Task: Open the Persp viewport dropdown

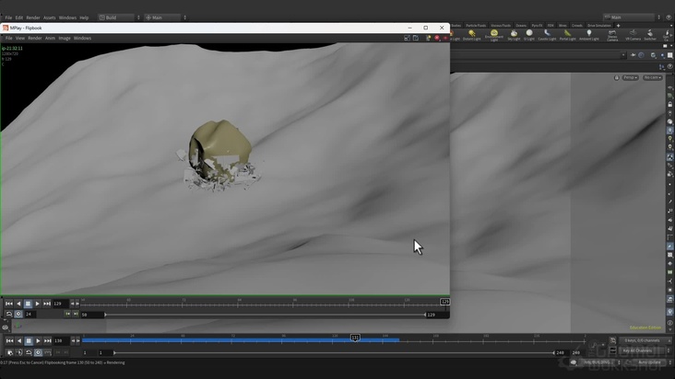Action: 630,77
